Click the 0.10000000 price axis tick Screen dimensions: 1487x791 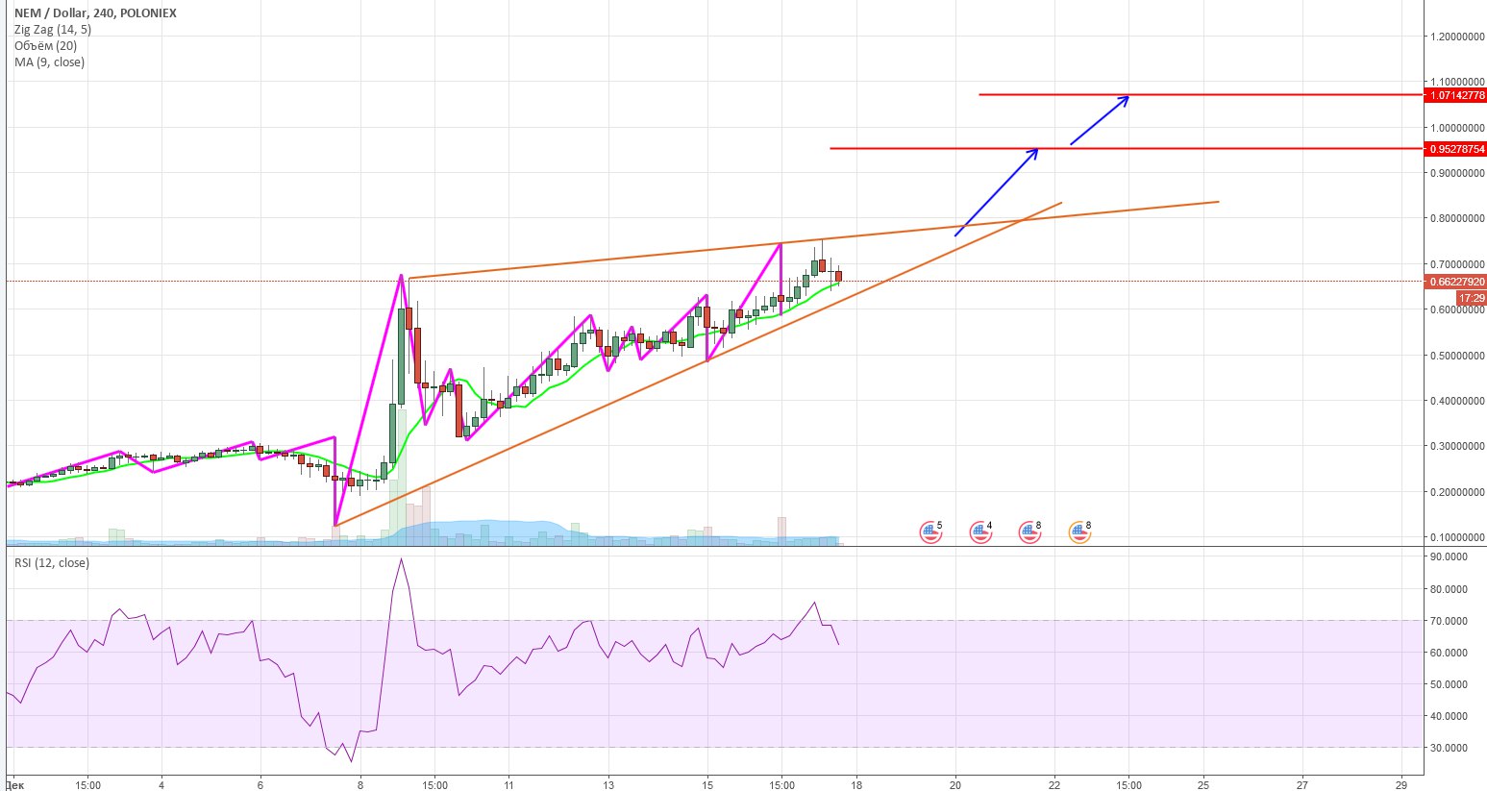(x=1457, y=537)
